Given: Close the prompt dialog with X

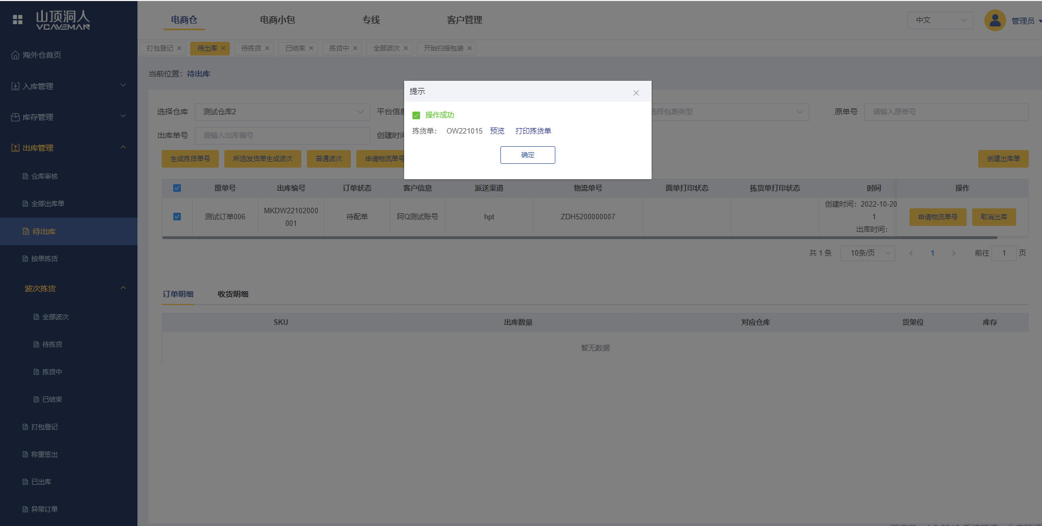Looking at the screenshot, I should click(x=636, y=93).
